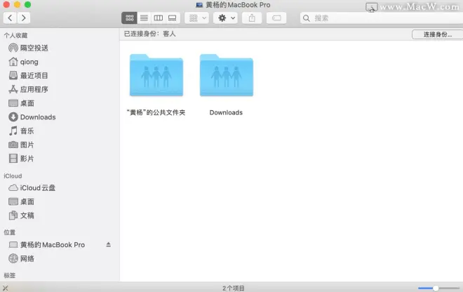Image resolution: width=463 pixels, height=292 pixels.
Task: Click the 标签 section header
Action: (9, 275)
